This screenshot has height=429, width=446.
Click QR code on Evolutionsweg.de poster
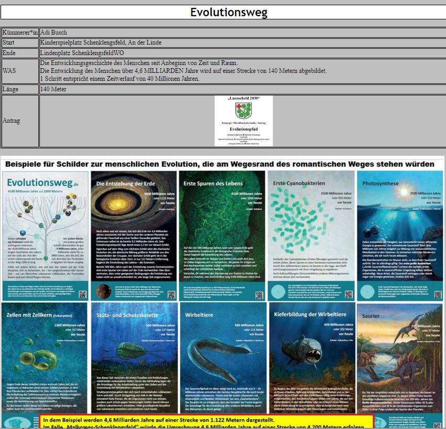coord(83,294)
